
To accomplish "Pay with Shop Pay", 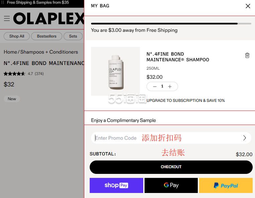I will tap(116, 185).
